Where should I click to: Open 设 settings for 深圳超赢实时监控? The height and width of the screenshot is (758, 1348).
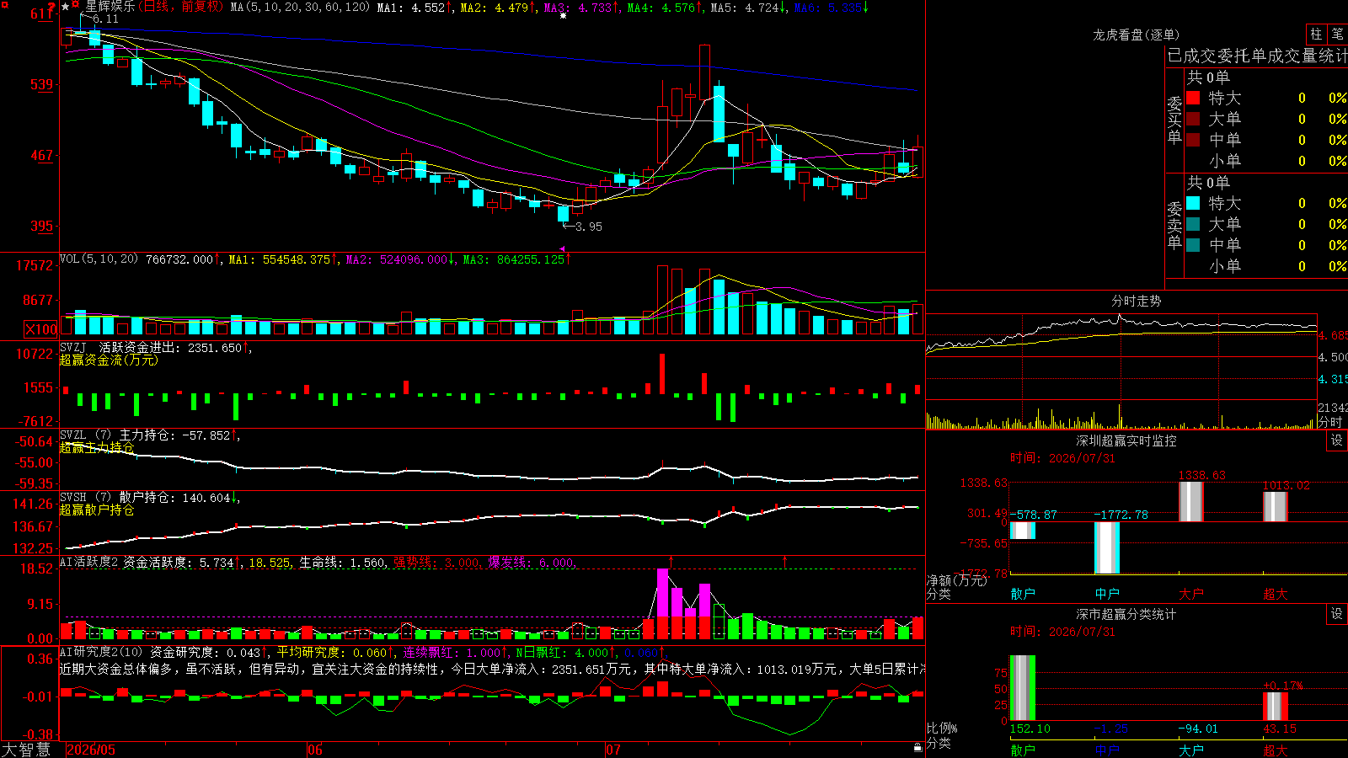click(x=1337, y=440)
